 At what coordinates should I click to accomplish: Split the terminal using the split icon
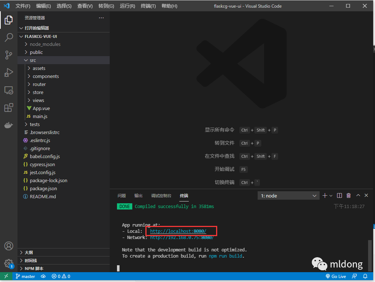(x=339, y=195)
